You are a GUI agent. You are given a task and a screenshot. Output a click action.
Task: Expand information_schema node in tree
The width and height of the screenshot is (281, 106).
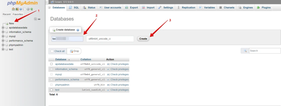pos(3,32)
